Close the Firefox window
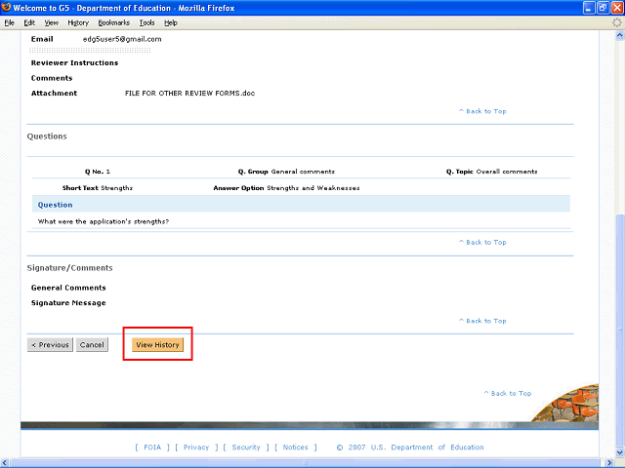Viewport: 625px width, 468px height. [x=617, y=8]
